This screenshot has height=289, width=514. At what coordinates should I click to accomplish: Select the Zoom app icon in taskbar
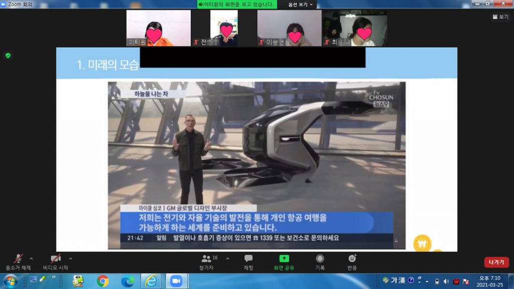point(176,281)
